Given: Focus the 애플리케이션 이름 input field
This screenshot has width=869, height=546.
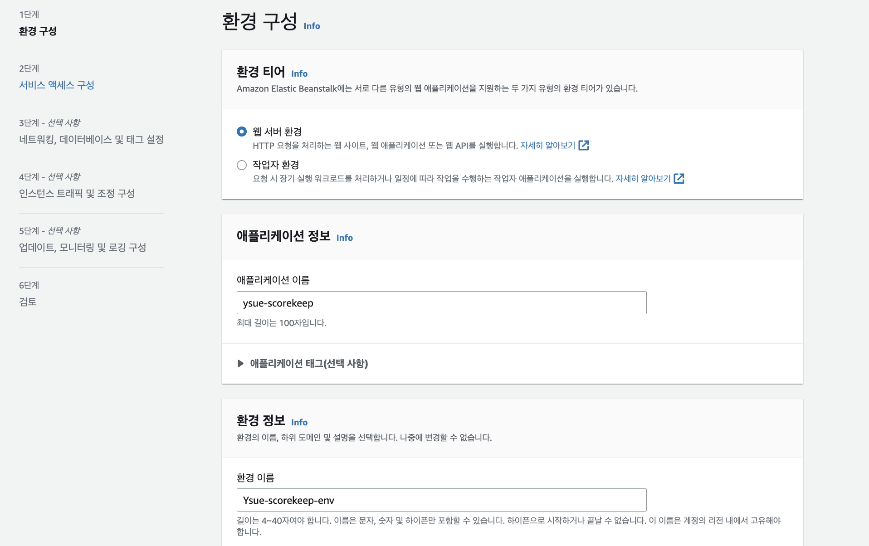Looking at the screenshot, I should coord(442,303).
